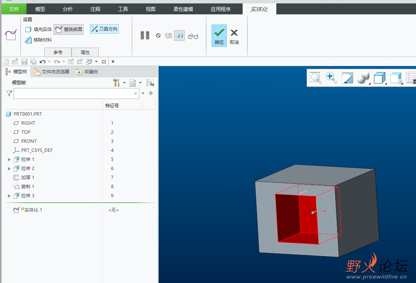Click the glasses verify-preview icon

click(193, 36)
